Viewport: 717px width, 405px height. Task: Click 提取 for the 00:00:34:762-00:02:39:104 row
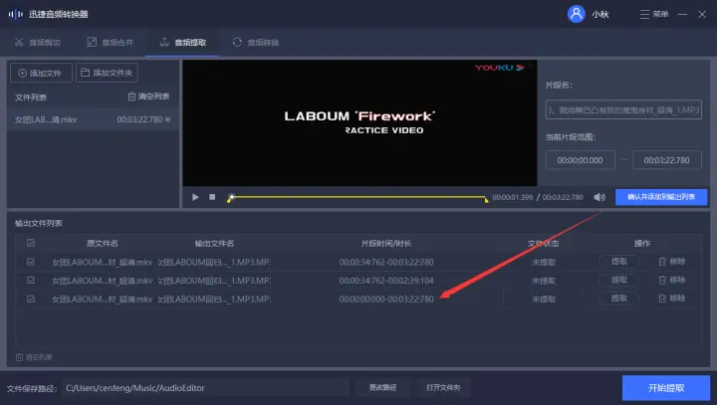[619, 280]
